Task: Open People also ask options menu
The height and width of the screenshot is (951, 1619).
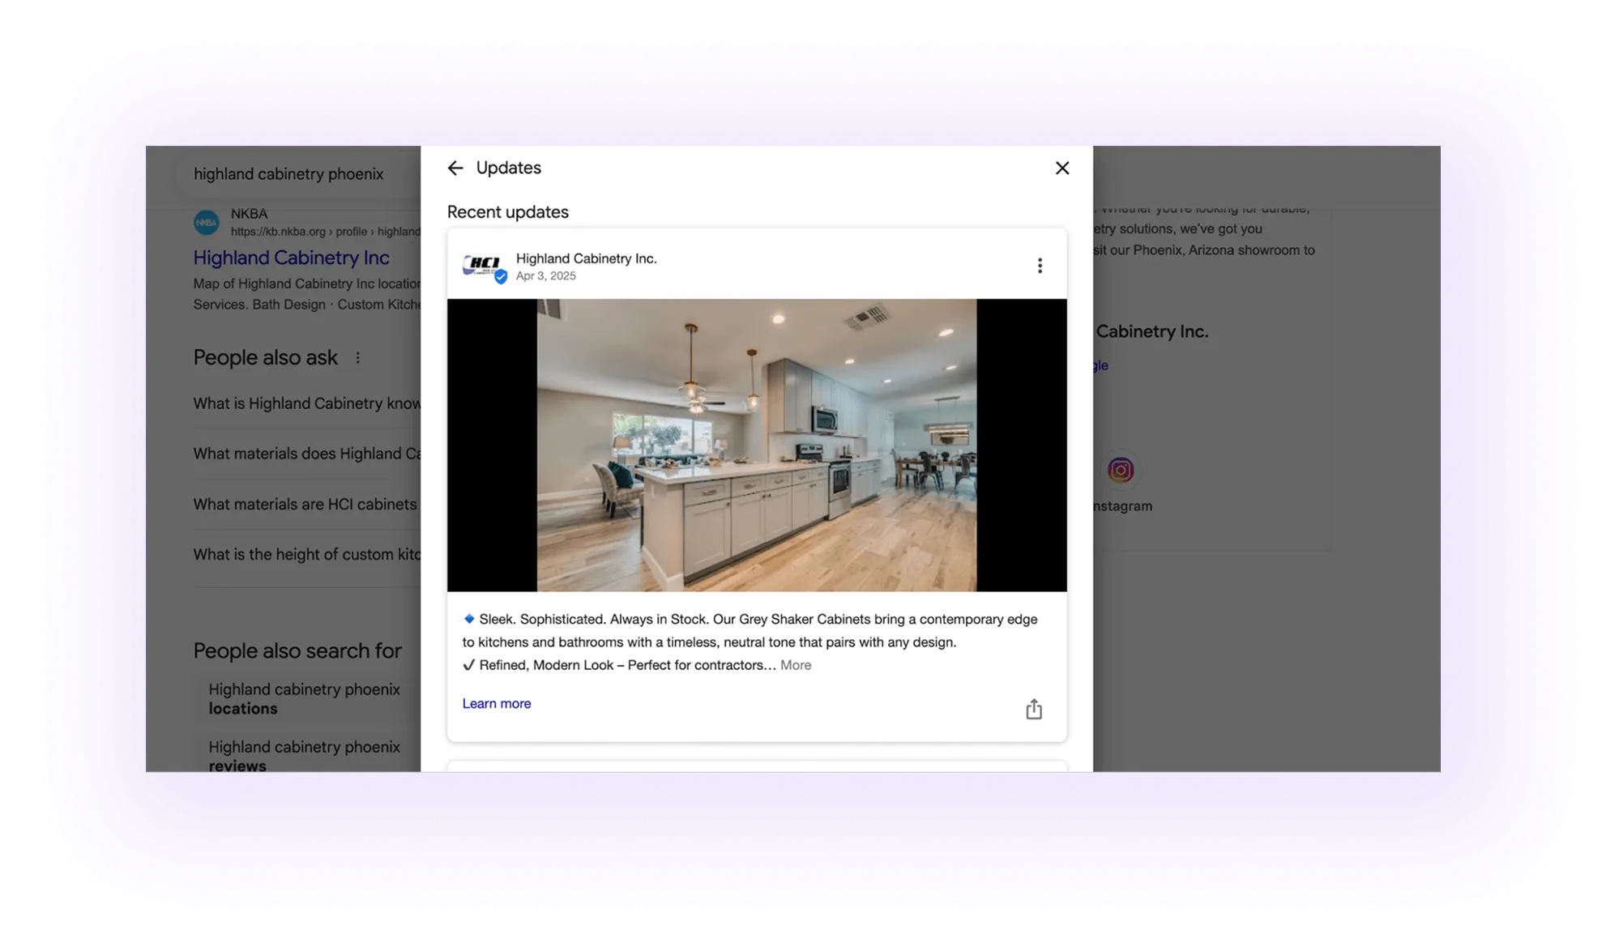Action: click(357, 357)
